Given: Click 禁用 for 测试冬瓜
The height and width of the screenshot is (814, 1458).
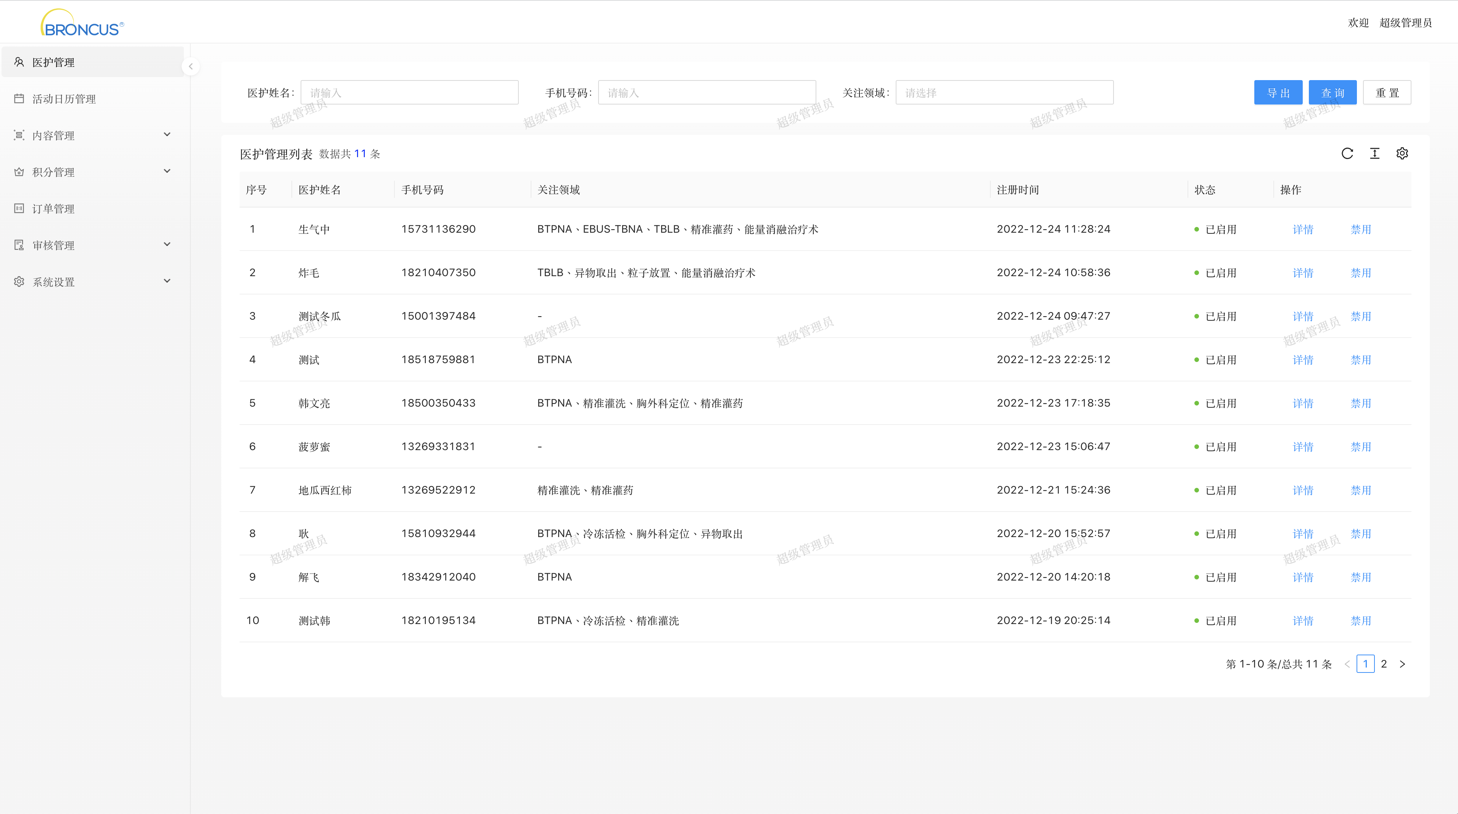Looking at the screenshot, I should [1361, 317].
